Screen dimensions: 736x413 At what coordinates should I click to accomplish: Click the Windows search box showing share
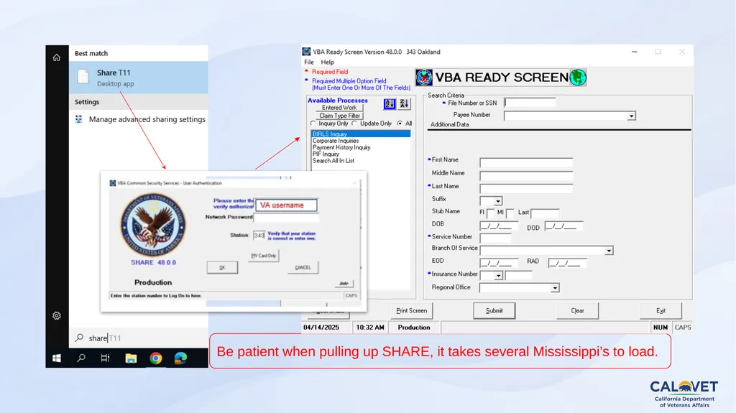139,338
